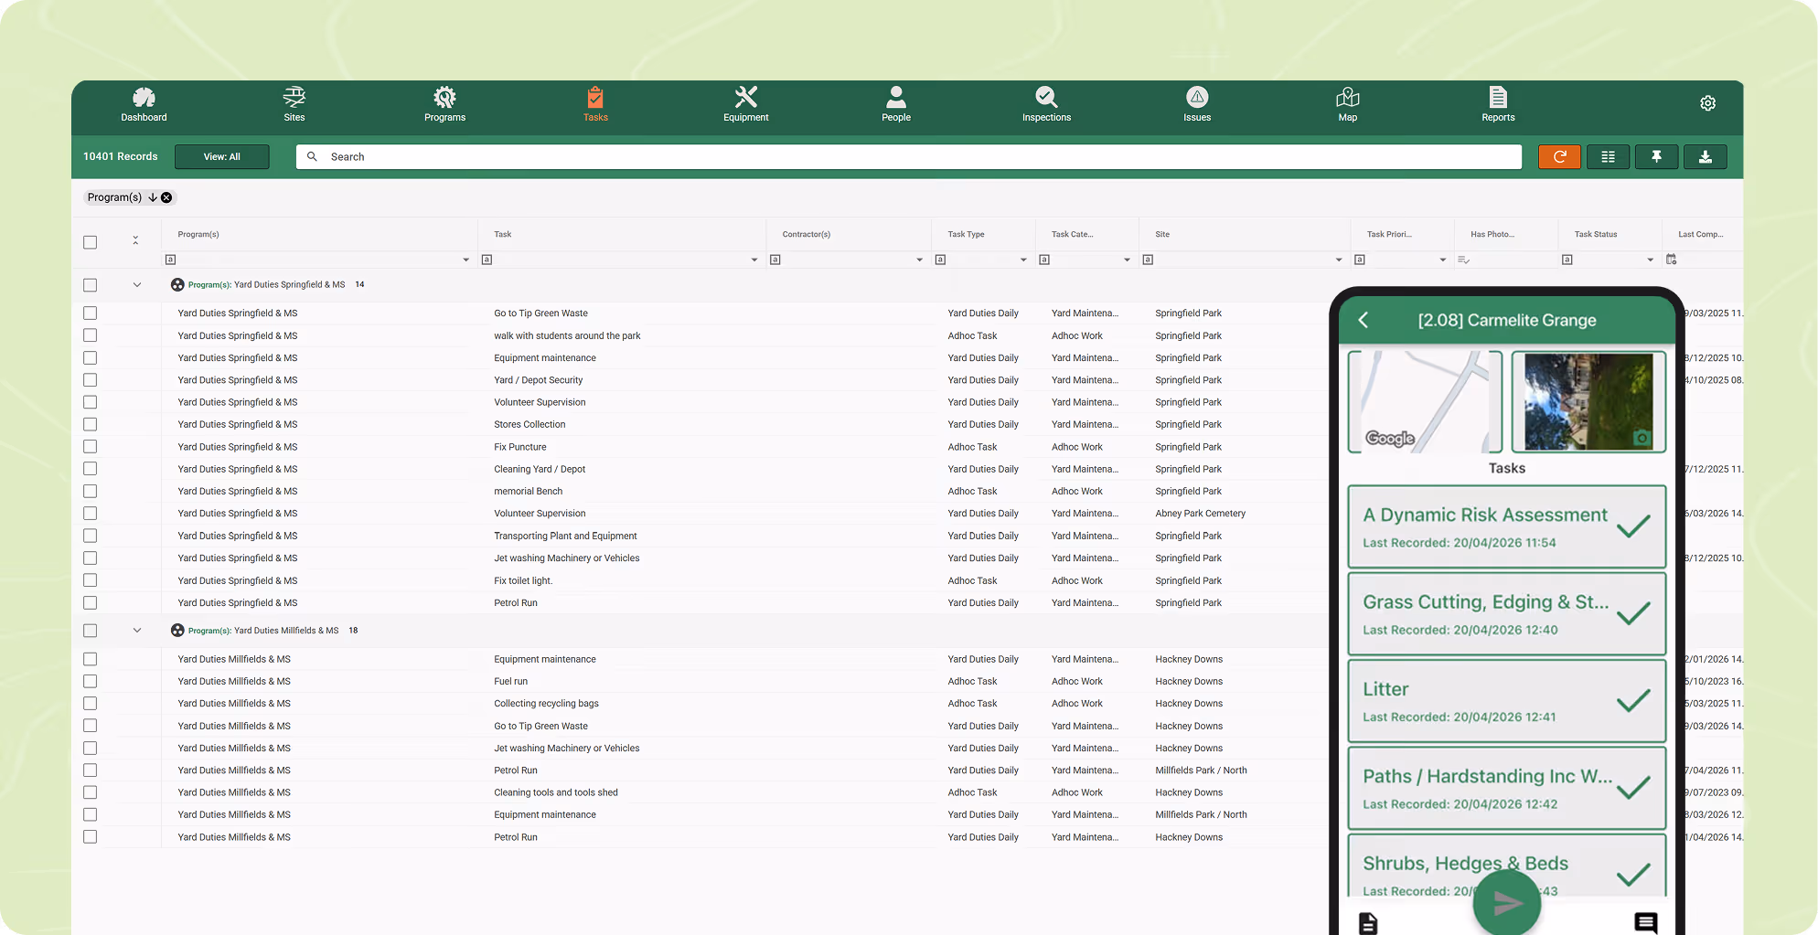The width and height of the screenshot is (1818, 935).
Task: Open the document icon at phone bottom
Action: (x=1368, y=923)
